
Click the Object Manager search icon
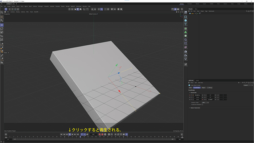pyautogui.click(x=247, y=11)
